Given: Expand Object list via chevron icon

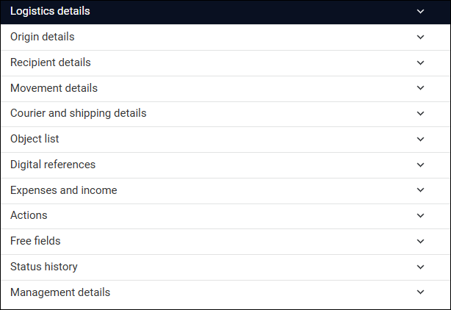Looking at the screenshot, I should (420, 139).
